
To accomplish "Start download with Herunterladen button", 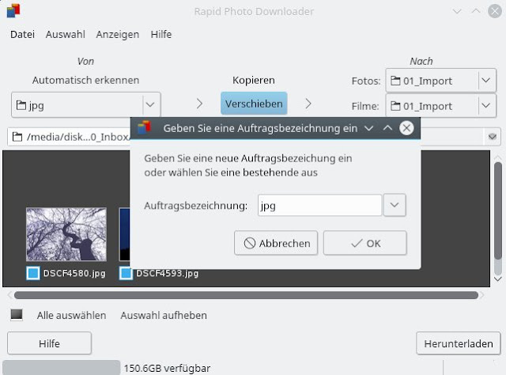I will (x=459, y=343).
